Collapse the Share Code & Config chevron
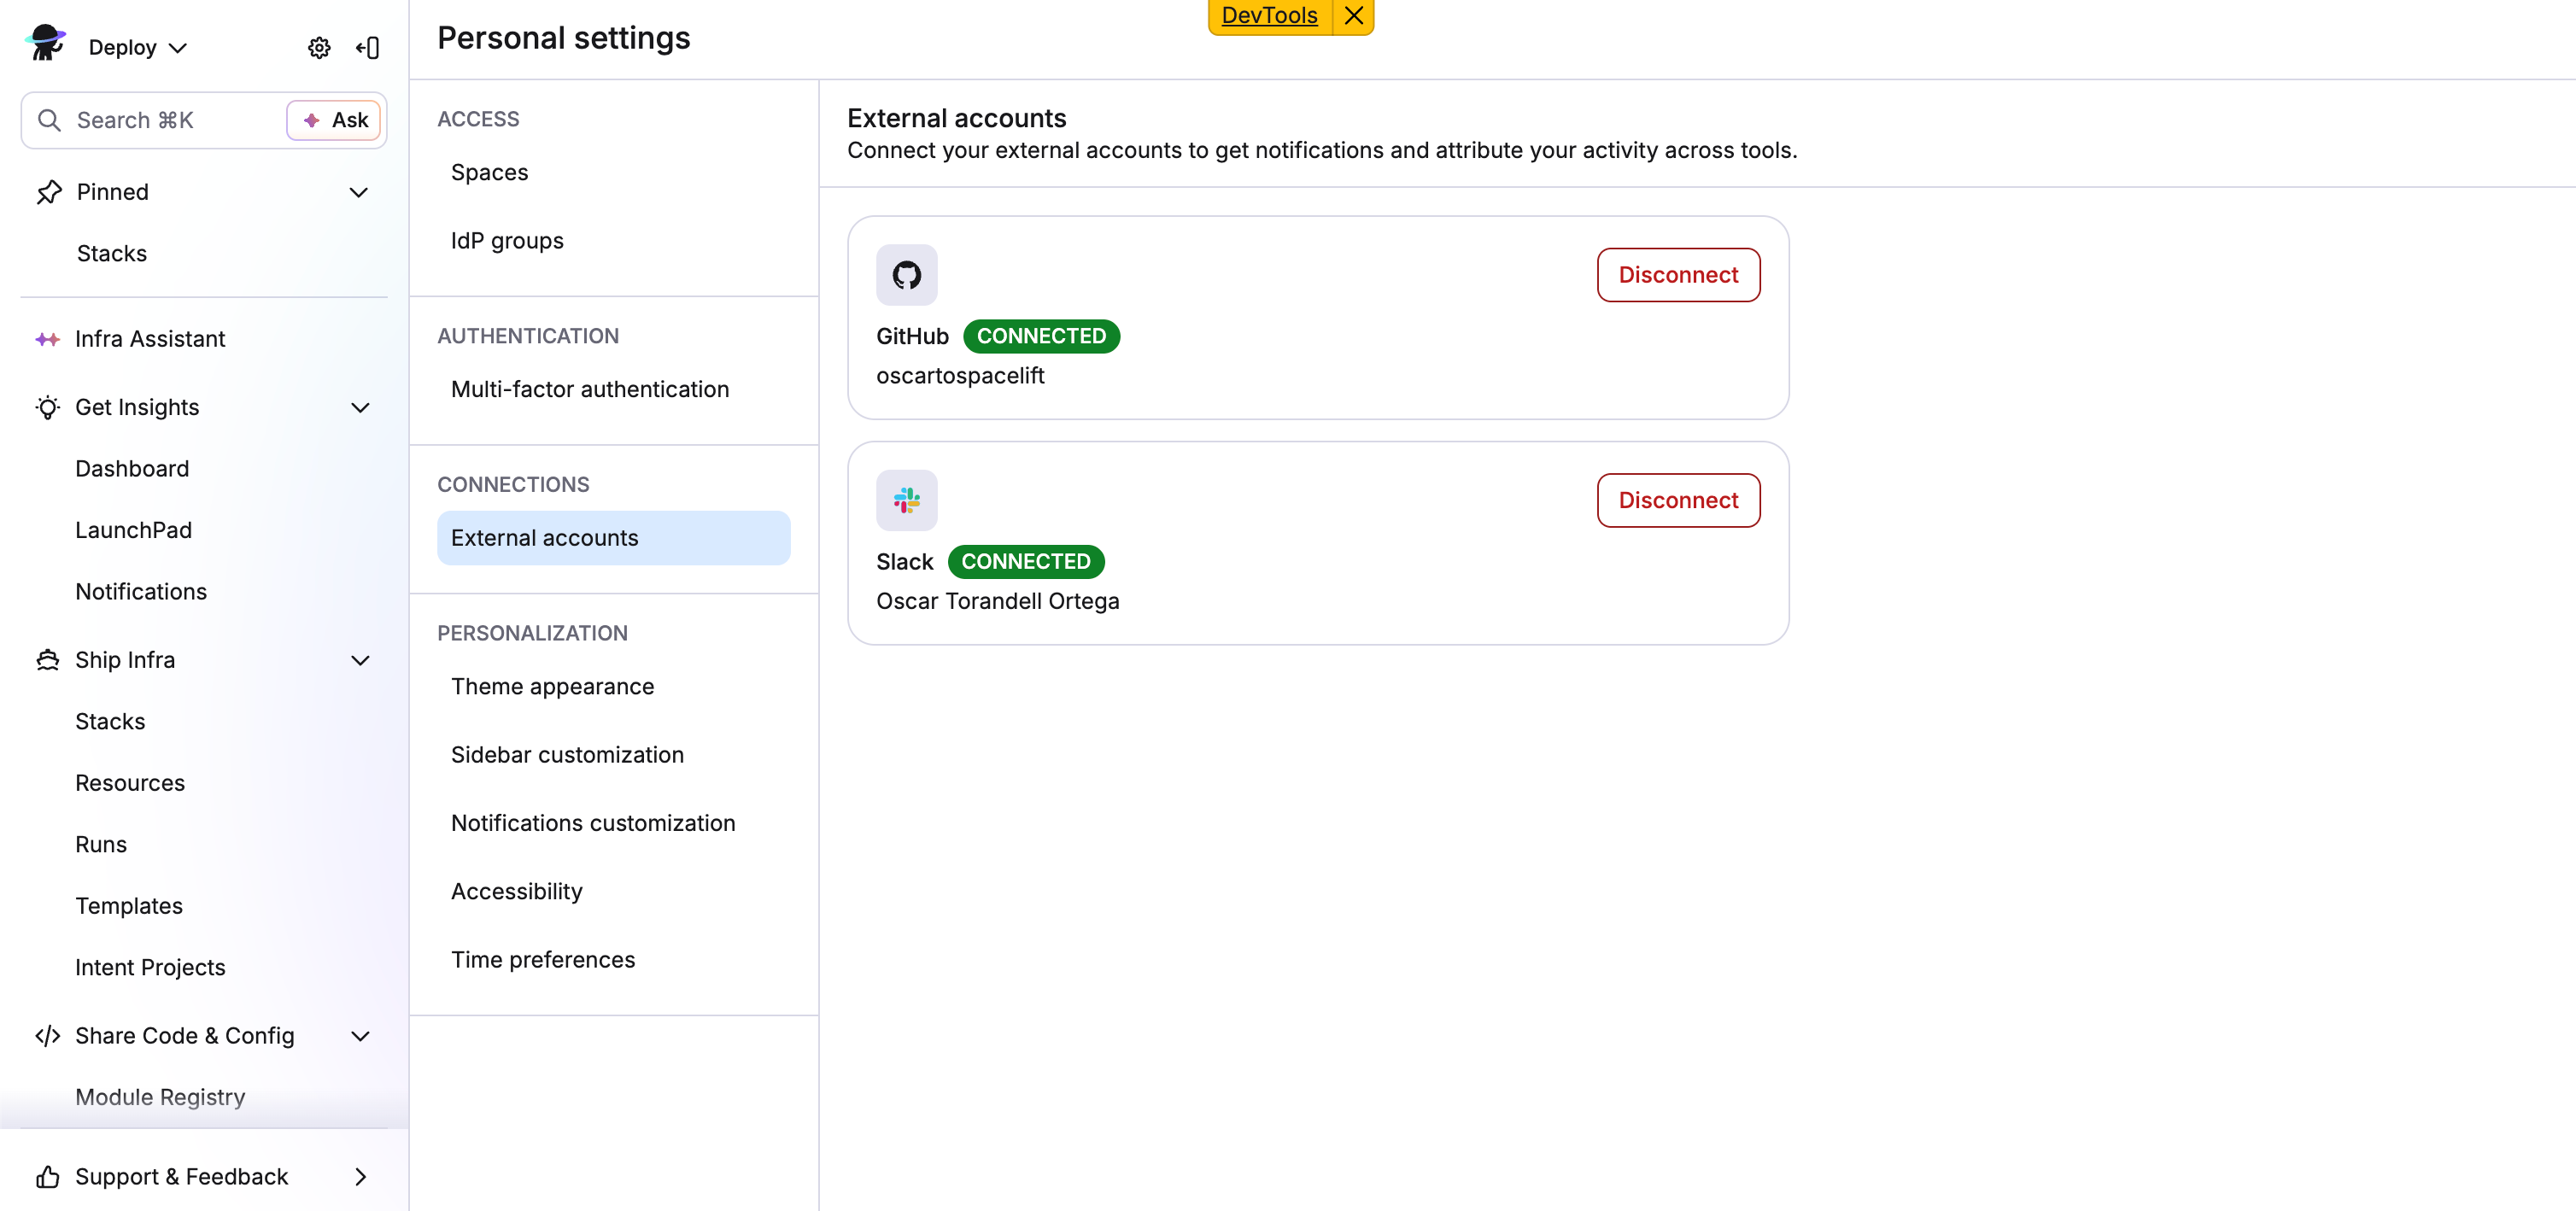 [360, 1036]
